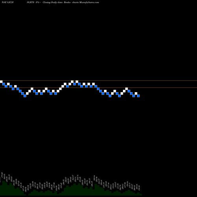
Task: Select the 'NSE GICH' header text
Action: (x=7, y=2)
